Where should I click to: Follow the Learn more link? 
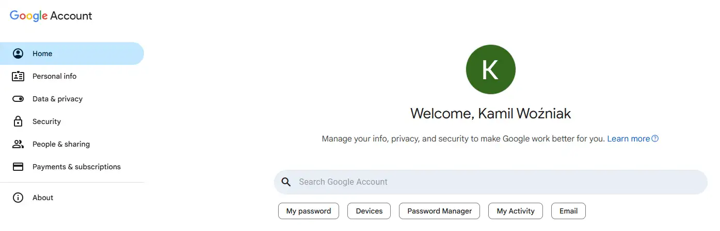tap(628, 139)
